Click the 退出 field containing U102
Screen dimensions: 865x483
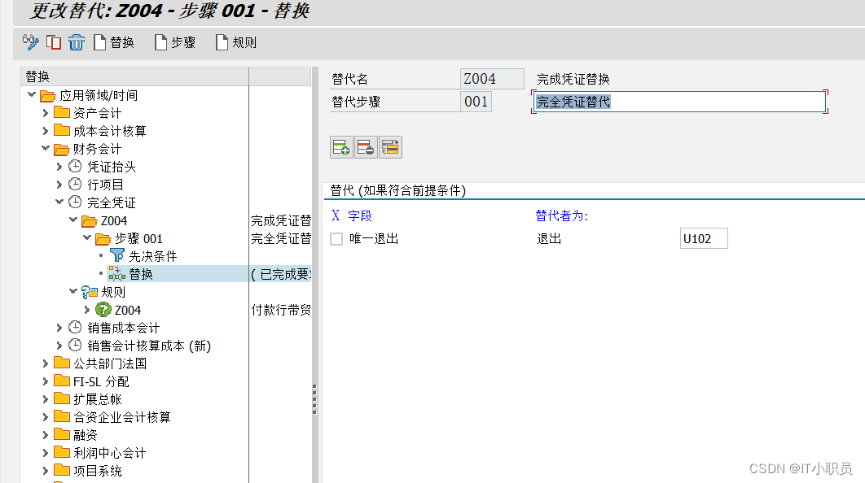pyautogui.click(x=703, y=237)
